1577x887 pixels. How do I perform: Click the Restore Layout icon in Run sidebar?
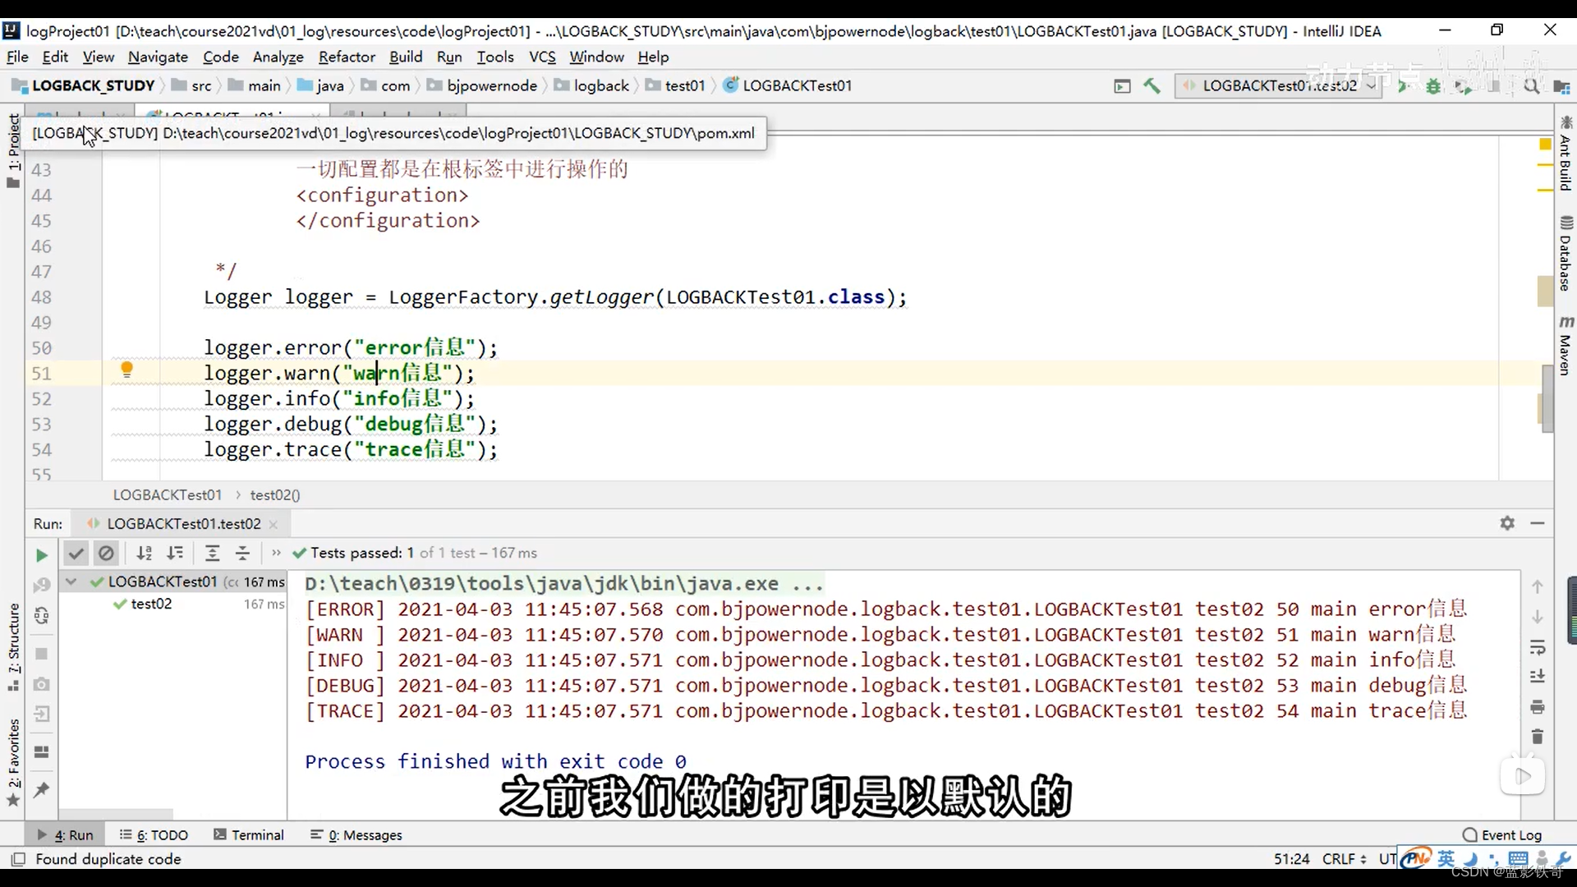tap(41, 751)
